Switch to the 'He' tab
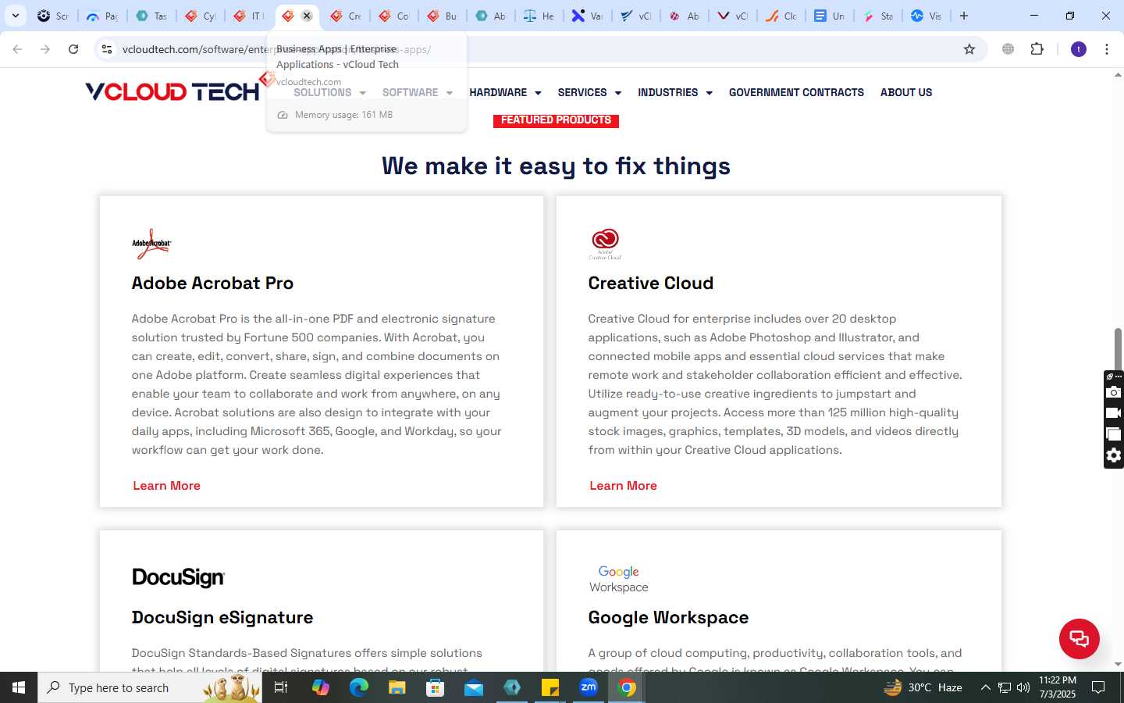Viewport: 1124px width, 703px height. click(539, 16)
